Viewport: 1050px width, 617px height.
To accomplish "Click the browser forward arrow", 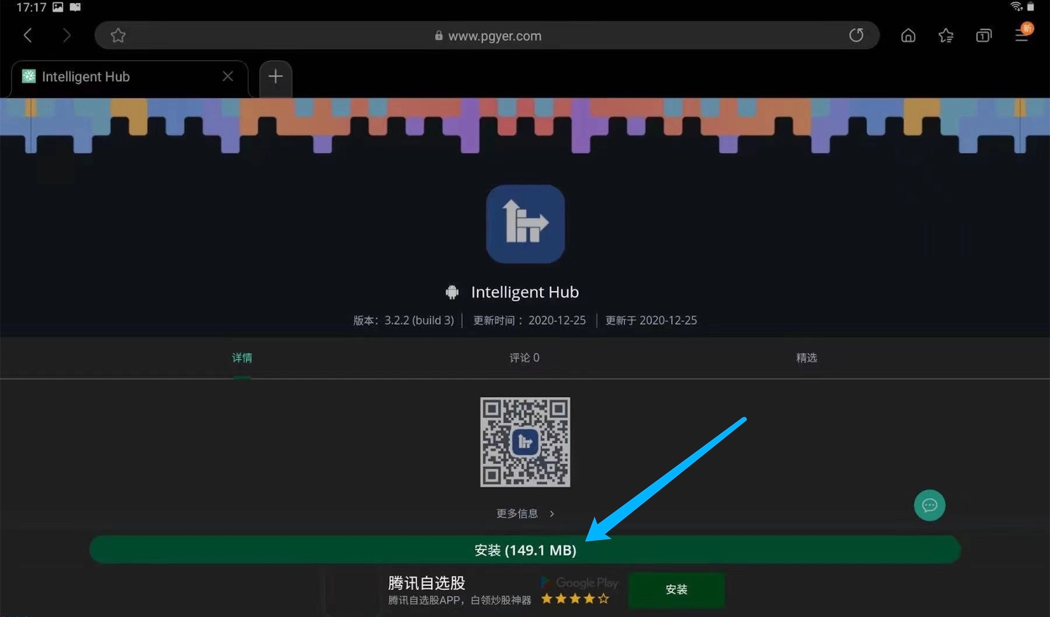I will [67, 35].
